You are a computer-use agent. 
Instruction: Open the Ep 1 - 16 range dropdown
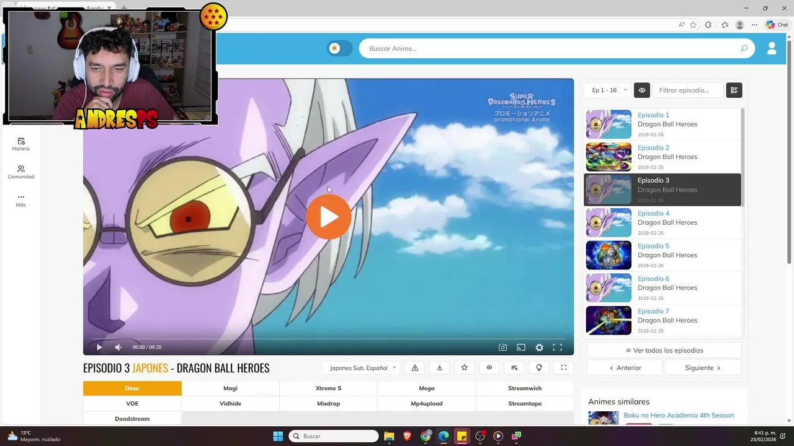pos(608,90)
